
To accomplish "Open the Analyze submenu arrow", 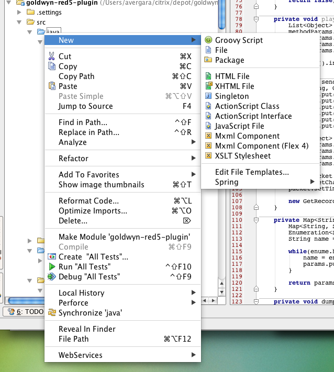I will [x=194, y=142].
